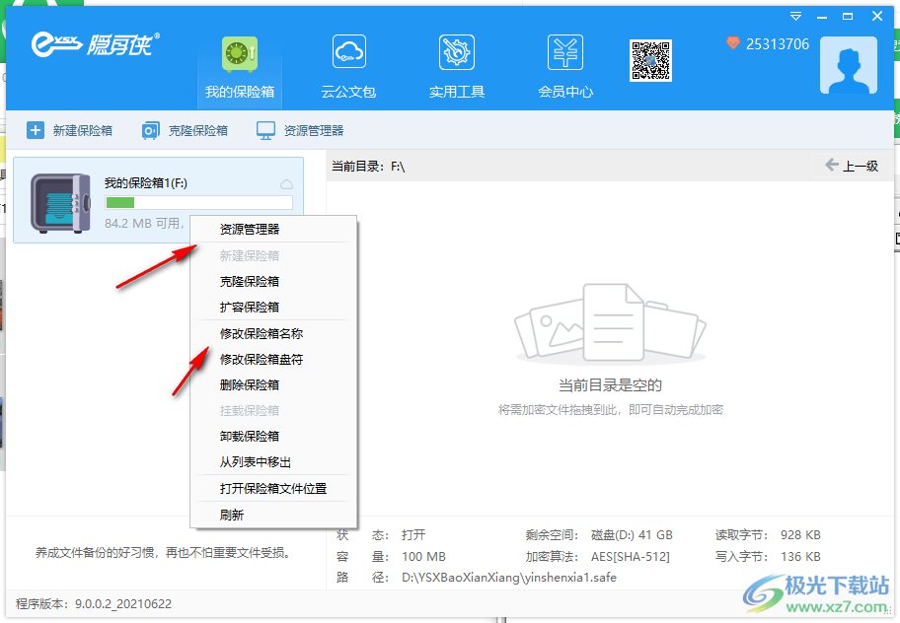Open the 云公文包 cloud briefcase
The height and width of the screenshot is (623, 900).
pos(349,51)
